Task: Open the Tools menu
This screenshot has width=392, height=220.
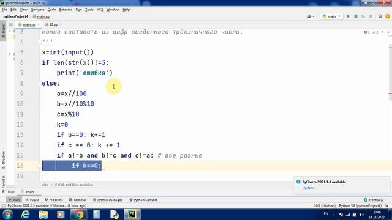Action: [x=89, y=10]
